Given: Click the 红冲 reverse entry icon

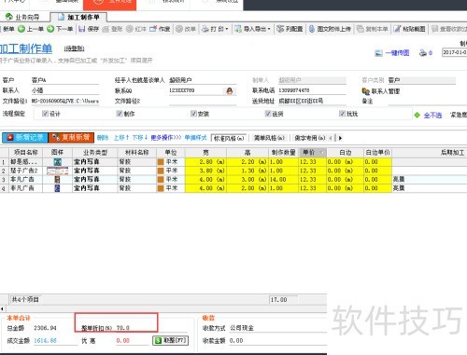Looking at the screenshot, I should coord(130,29).
